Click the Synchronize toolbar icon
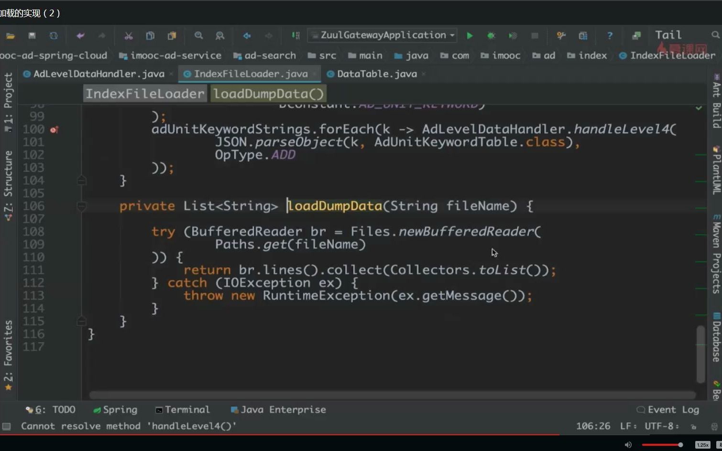The height and width of the screenshot is (451, 722). point(54,36)
